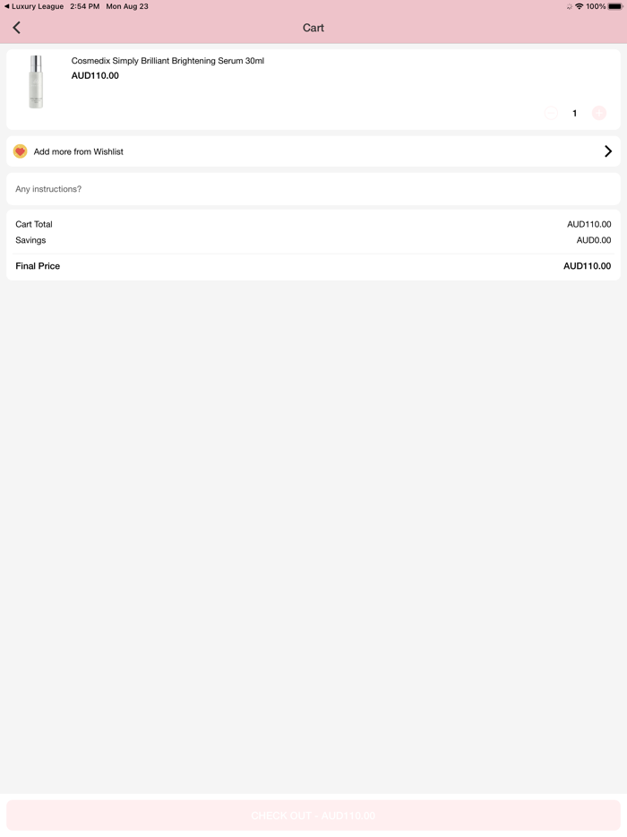Tap the Cart header title
627x837 pixels.
point(313,28)
